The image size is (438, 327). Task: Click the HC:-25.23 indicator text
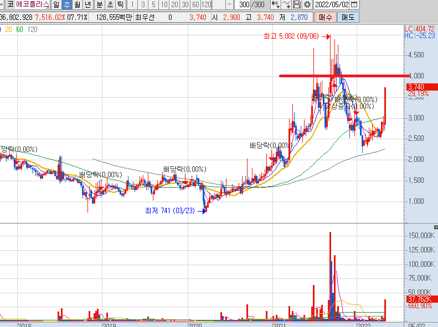pyautogui.click(x=420, y=36)
